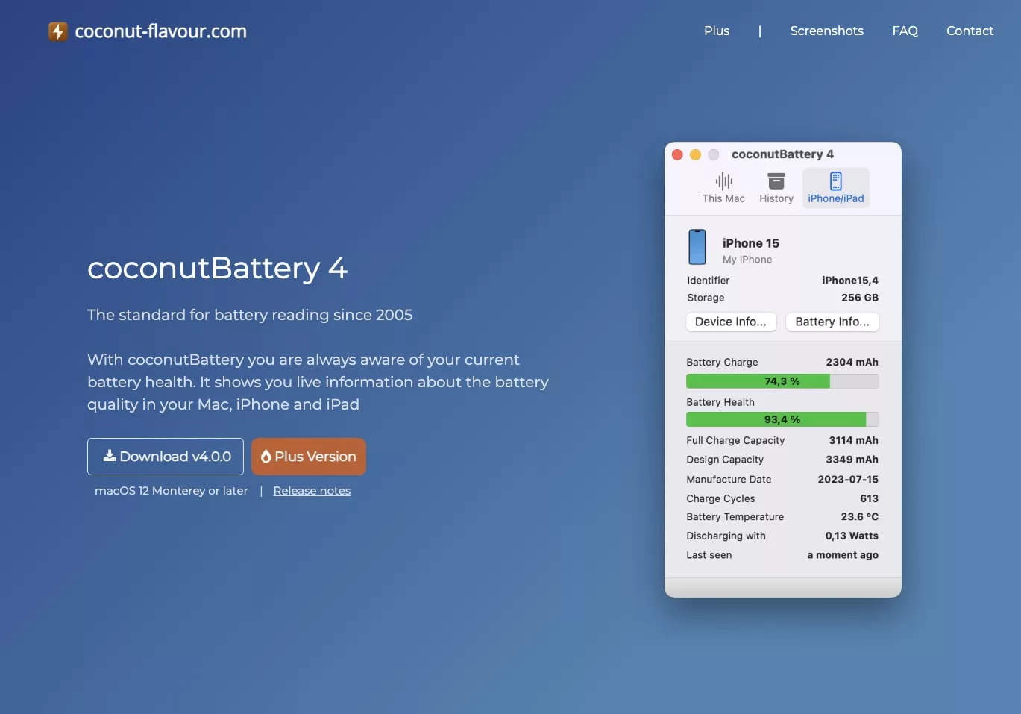Open the Release notes link

tap(312, 491)
